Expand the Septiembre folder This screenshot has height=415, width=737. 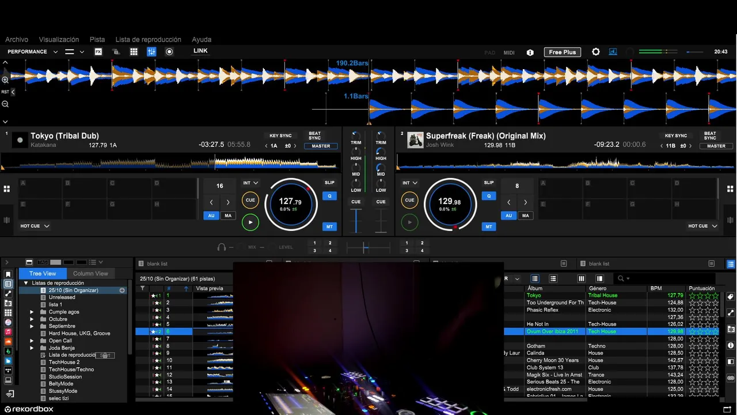32,326
